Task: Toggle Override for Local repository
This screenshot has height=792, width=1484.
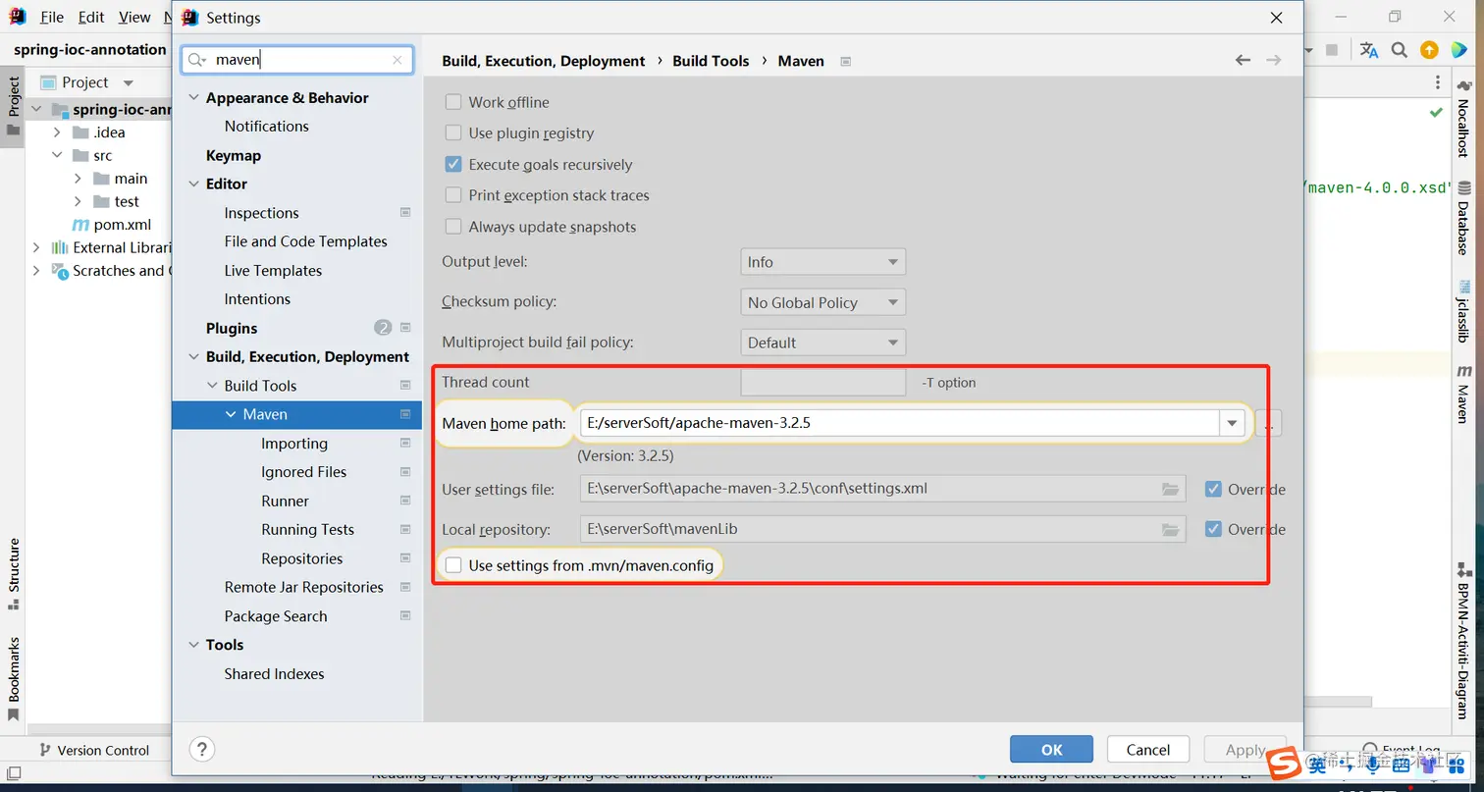Action: (1214, 529)
